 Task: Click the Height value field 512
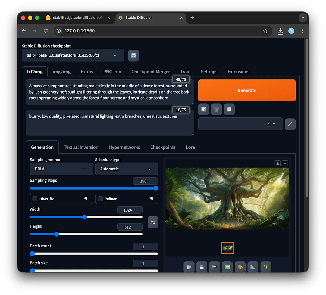pyautogui.click(x=130, y=227)
